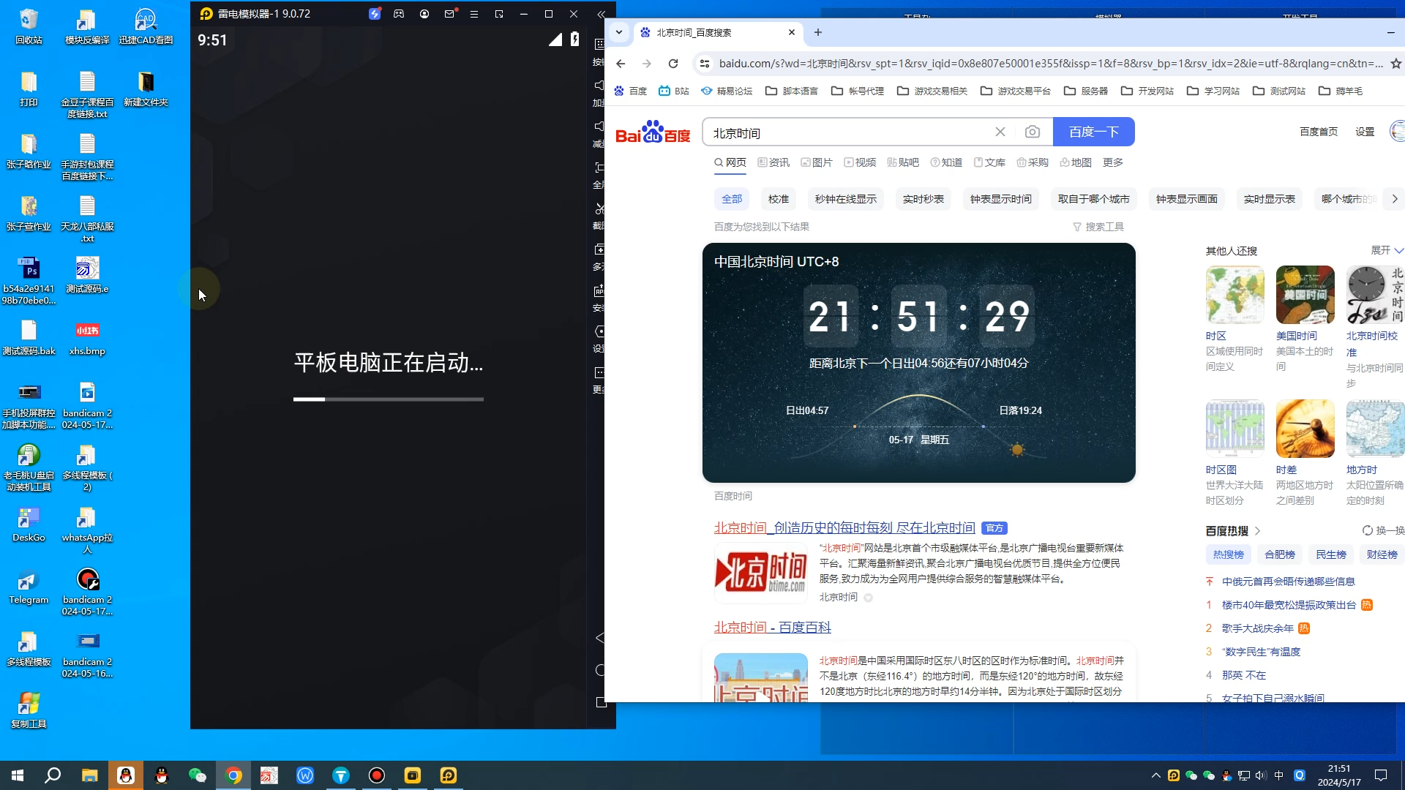Open 回收站 on the desktop
This screenshot has height=790, width=1405.
point(29,26)
